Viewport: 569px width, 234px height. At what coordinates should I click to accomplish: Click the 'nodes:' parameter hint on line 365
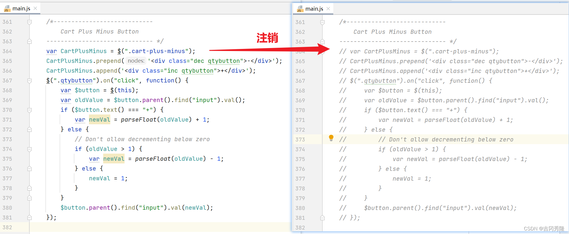(x=136, y=61)
